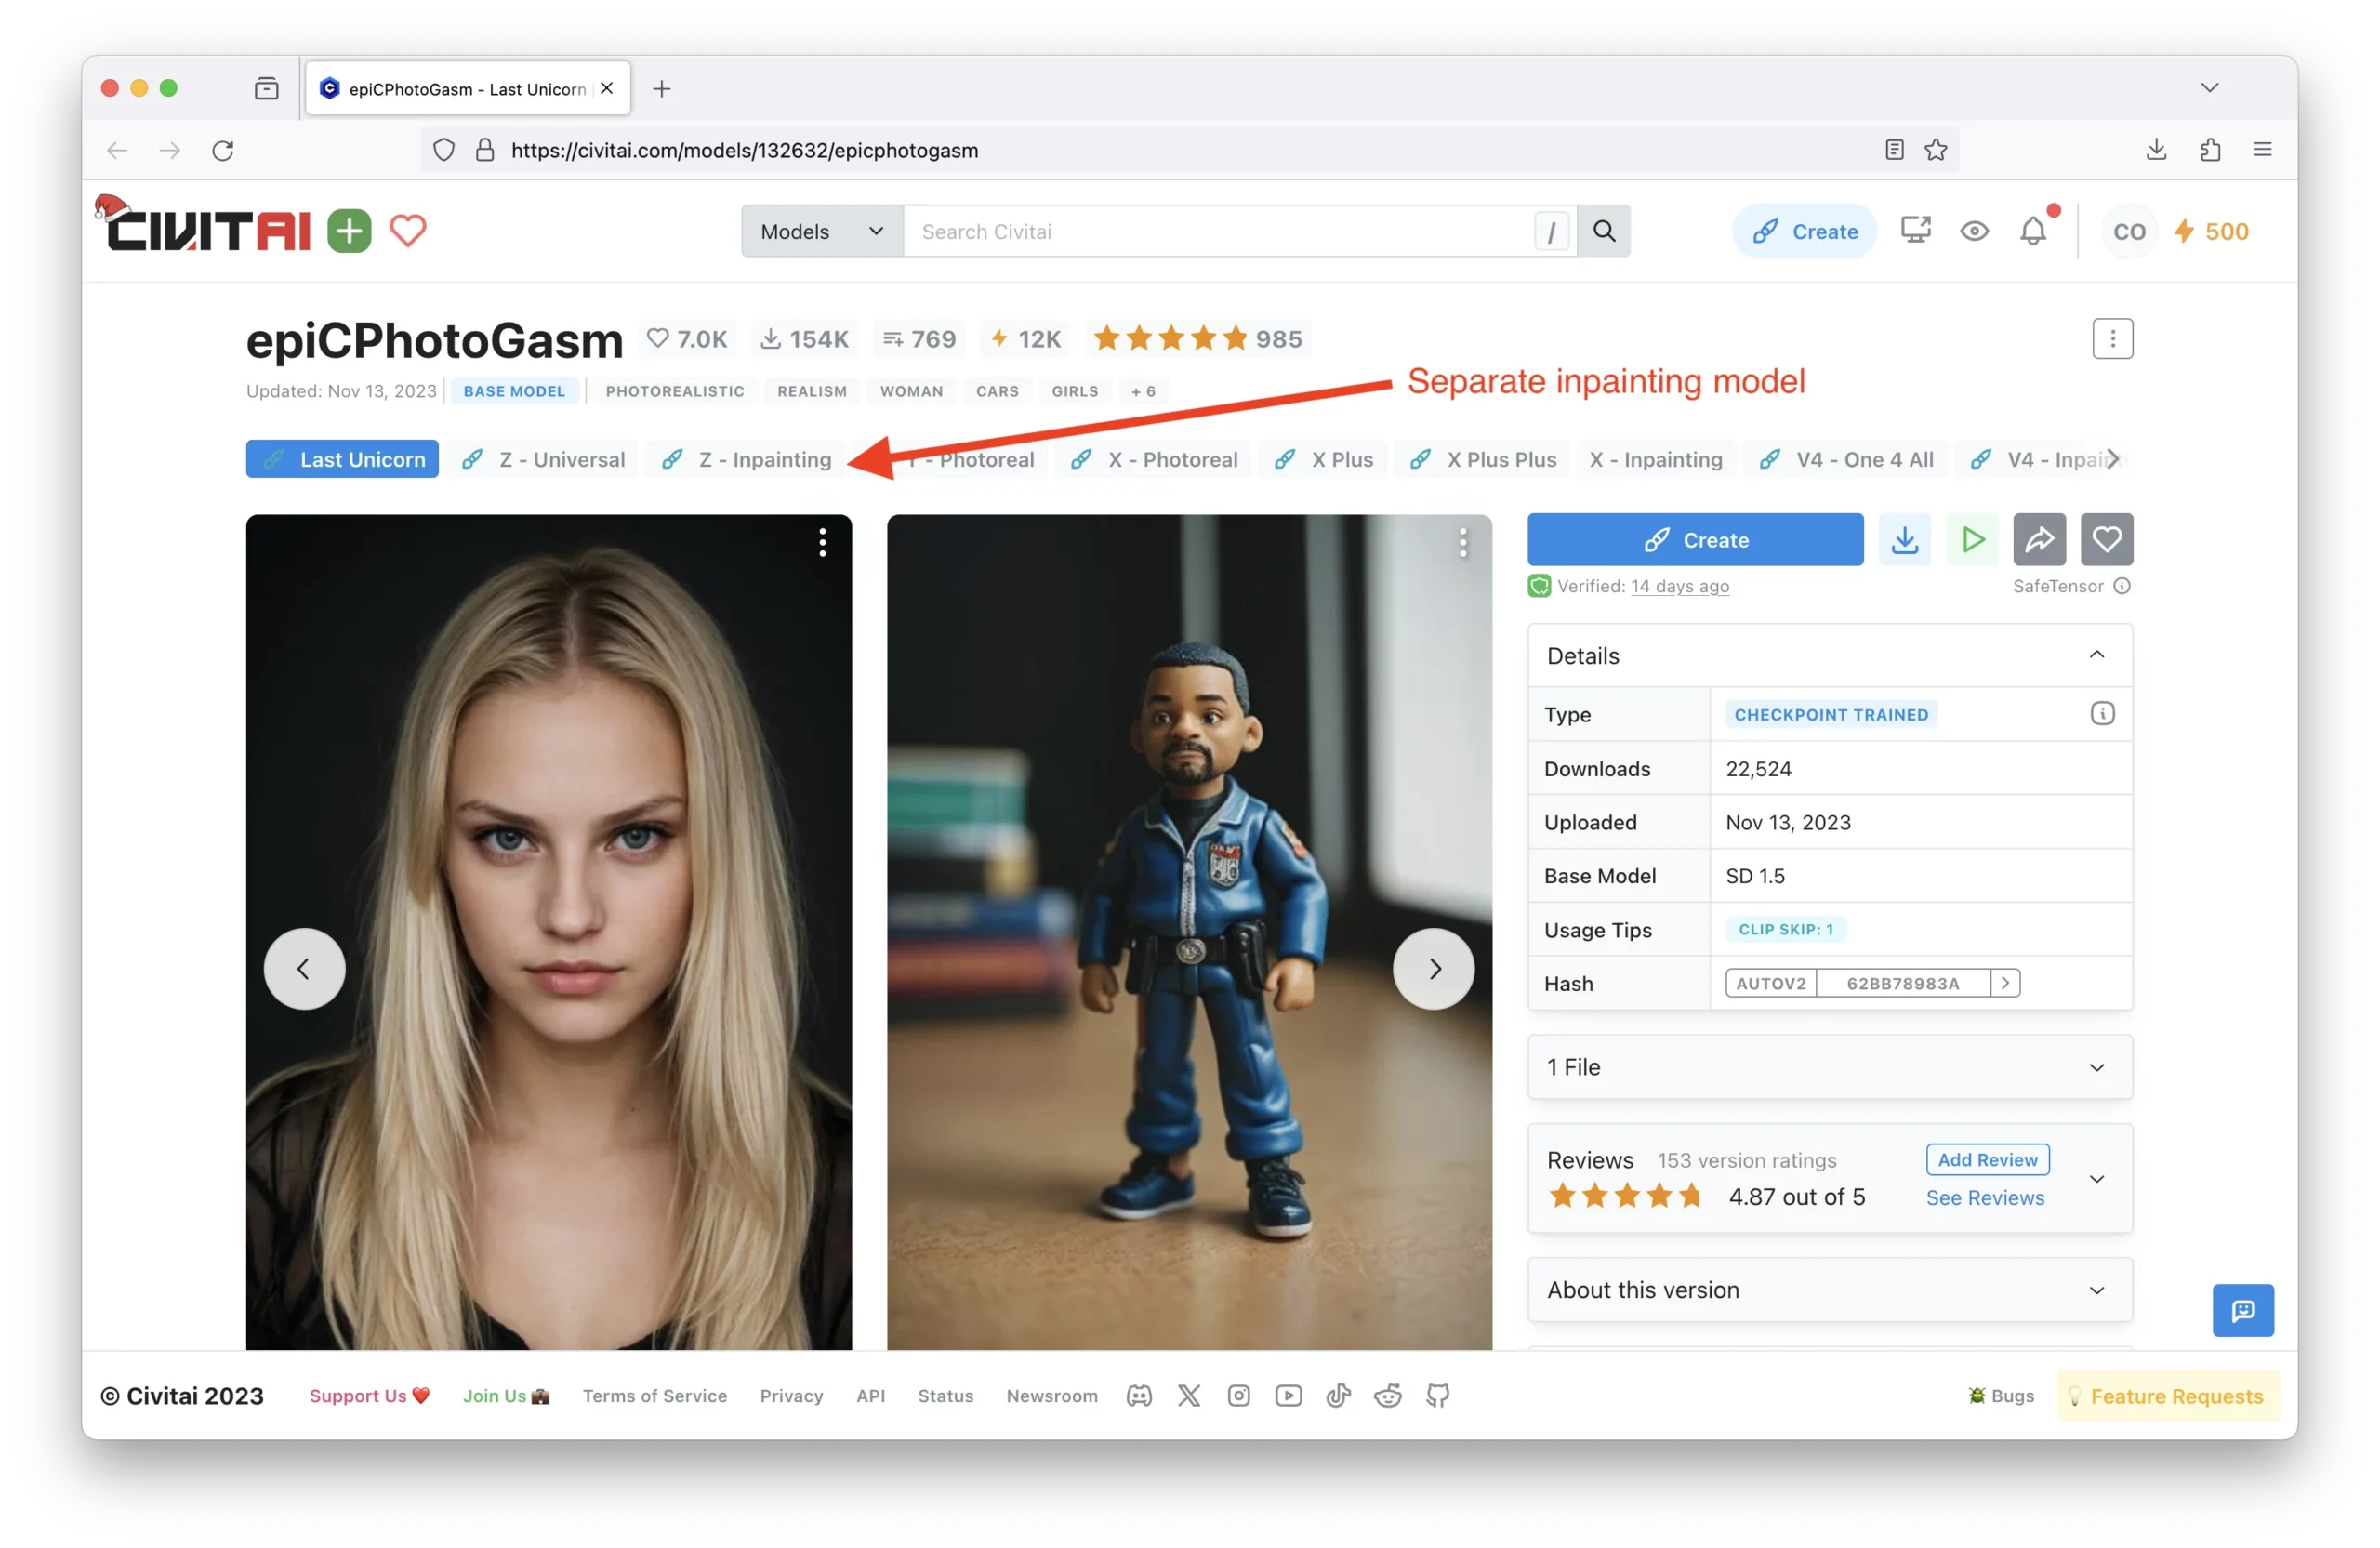The image size is (2380, 1548).
Task: Collapse the Details panel
Action: pyautogui.click(x=2097, y=655)
